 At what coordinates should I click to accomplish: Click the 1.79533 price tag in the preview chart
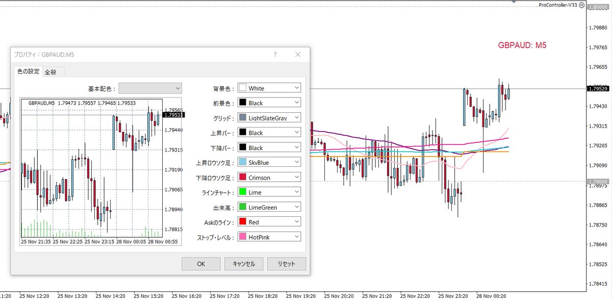[173, 115]
